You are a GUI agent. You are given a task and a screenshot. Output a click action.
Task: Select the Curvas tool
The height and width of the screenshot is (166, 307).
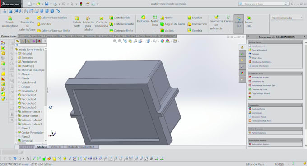pos(228,19)
